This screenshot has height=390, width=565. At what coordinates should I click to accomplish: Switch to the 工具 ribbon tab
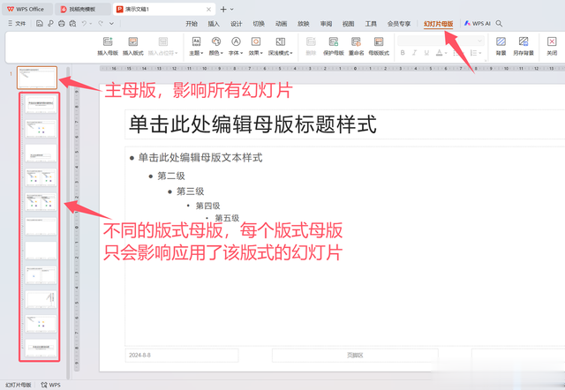tap(371, 24)
